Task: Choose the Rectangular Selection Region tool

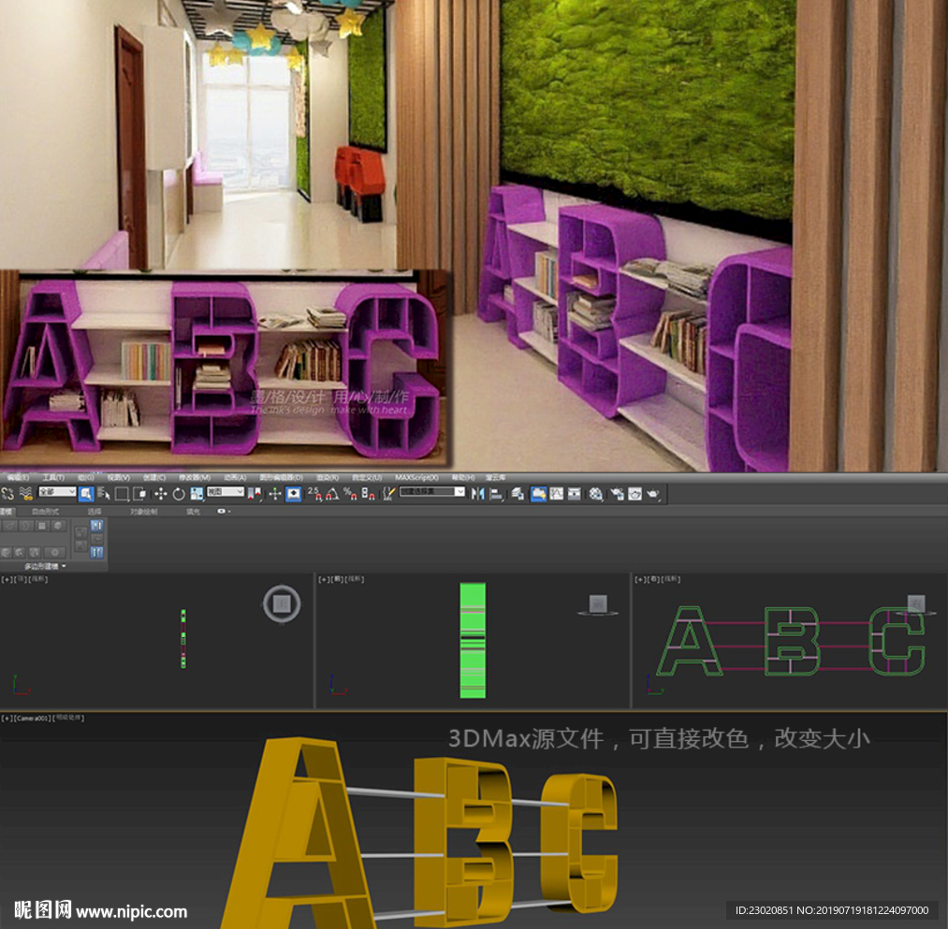Action: pos(122,494)
